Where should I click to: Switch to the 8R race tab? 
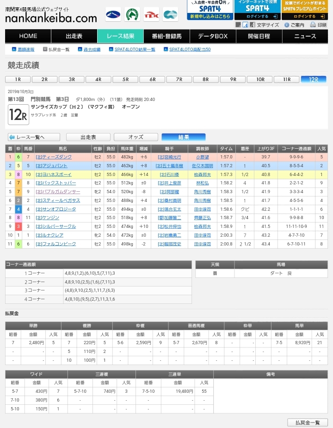206,79
